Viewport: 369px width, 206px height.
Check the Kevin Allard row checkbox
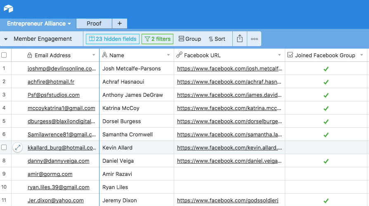tap(4, 147)
